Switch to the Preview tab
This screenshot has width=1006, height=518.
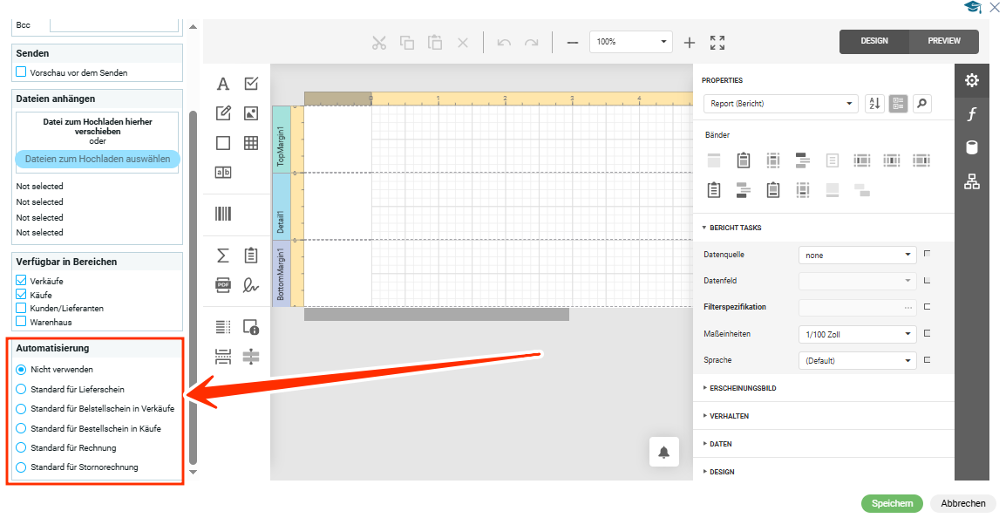[x=943, y=41]
